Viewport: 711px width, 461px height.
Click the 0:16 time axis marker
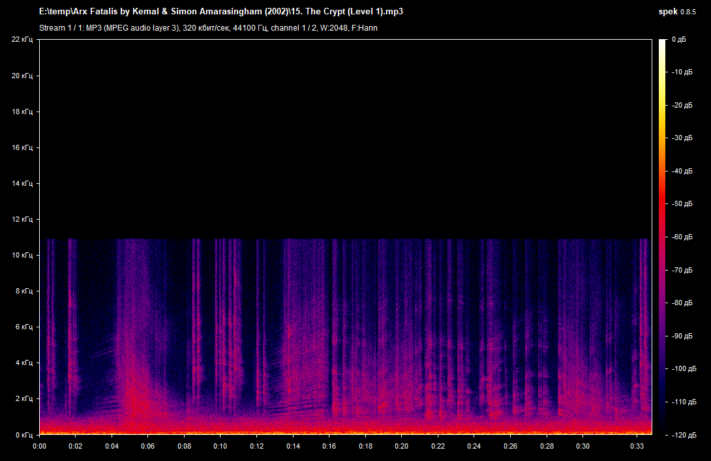(329, 446)
